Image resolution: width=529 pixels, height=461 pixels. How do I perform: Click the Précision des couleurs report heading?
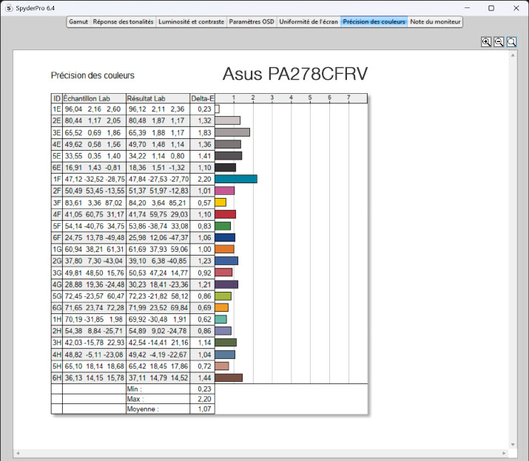pos(92,75)
